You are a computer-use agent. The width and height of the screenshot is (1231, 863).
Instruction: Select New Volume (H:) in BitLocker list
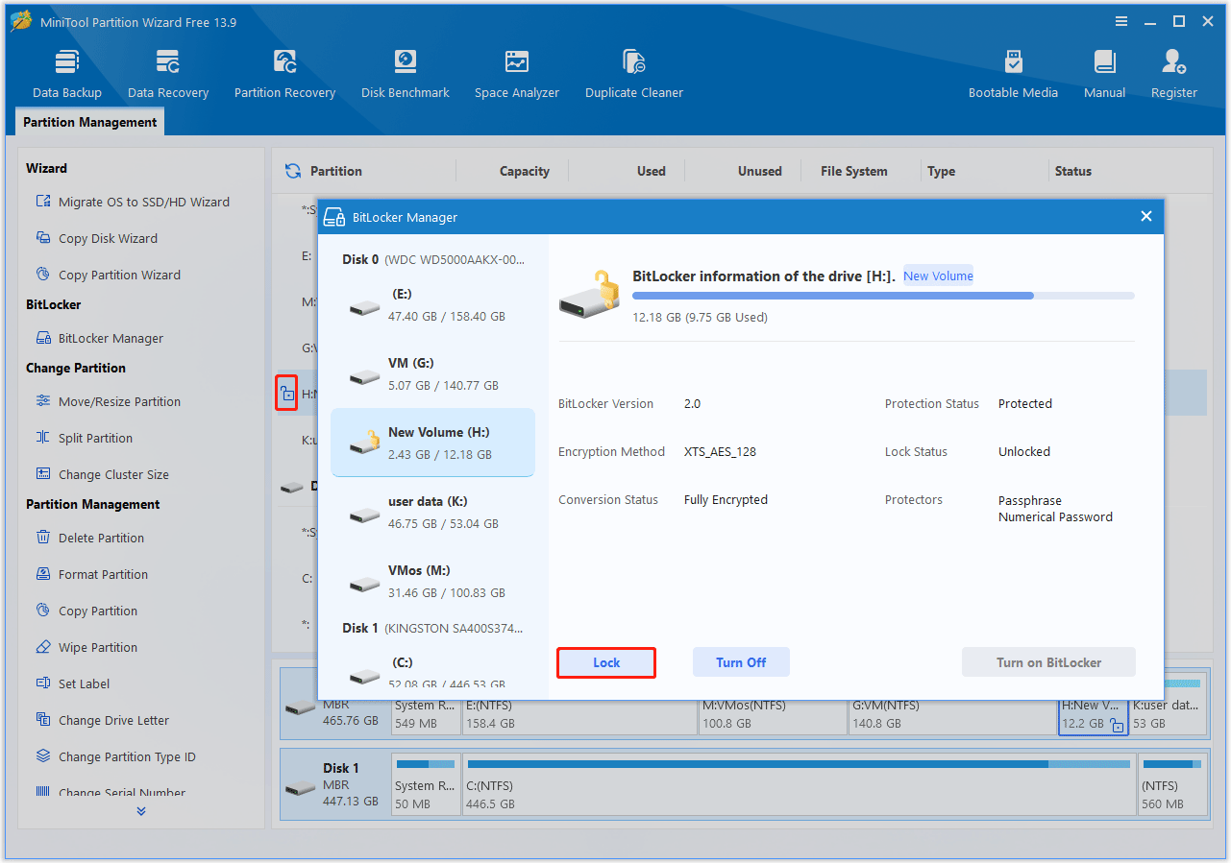(x=432, y=443)
